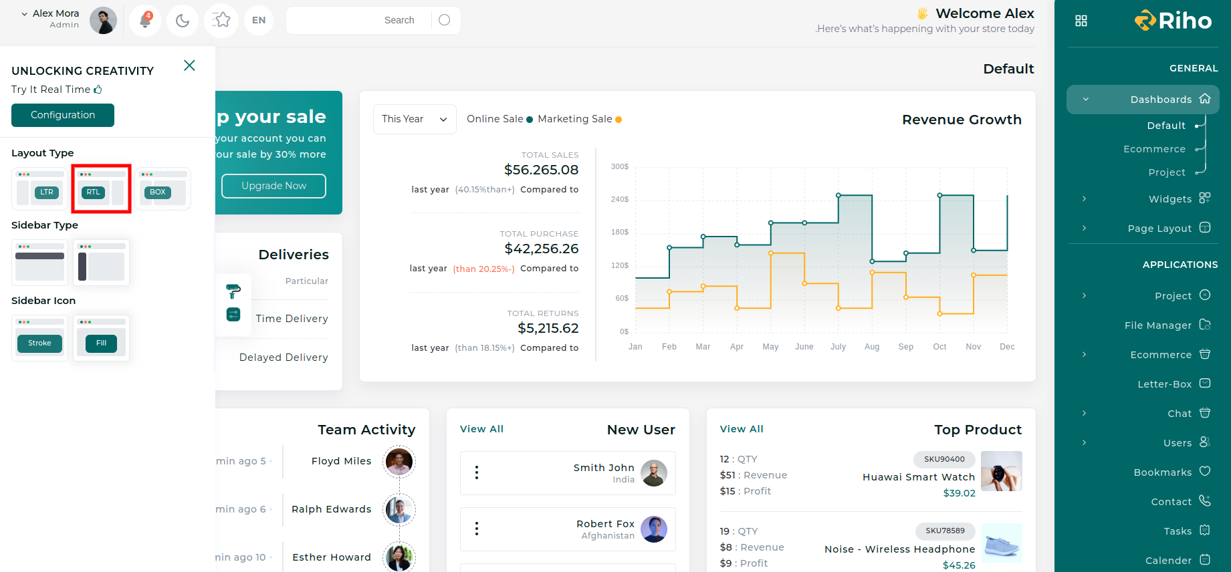Image resolution: width=1231 pixels, height=572 pixels.
Task: Click the sidebar grid toggle icon
Action: [x=1081, y=21]
